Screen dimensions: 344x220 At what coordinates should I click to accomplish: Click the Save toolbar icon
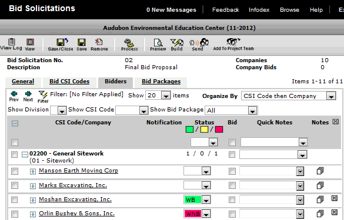click(82, 45)
